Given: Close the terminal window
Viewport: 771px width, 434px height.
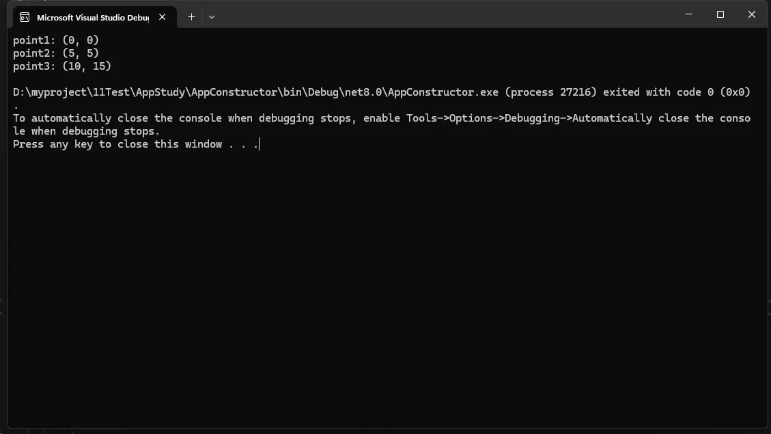Looking at the screenshot, I should pos(751,14).
